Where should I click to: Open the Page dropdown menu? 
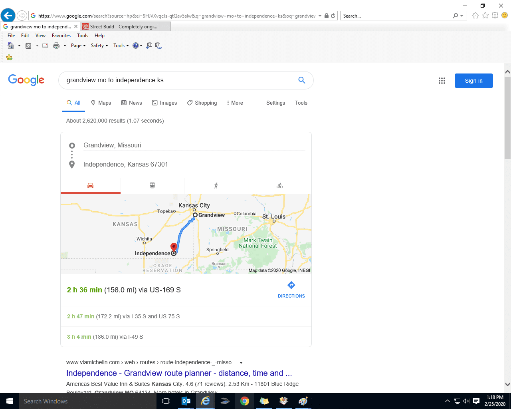78,46
